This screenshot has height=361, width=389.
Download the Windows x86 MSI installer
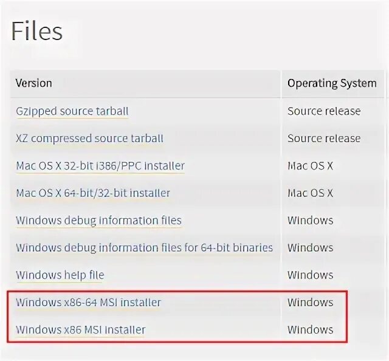point(81,330)
